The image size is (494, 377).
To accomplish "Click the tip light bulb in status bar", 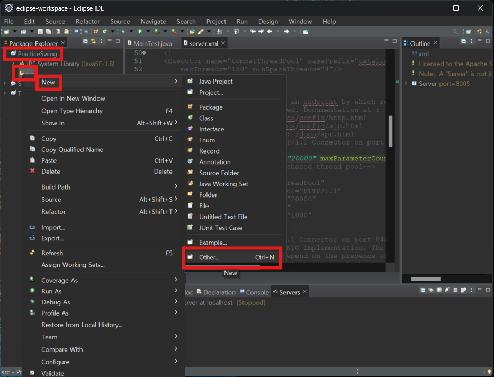I will pyautogui.click(x=489, y=372).
